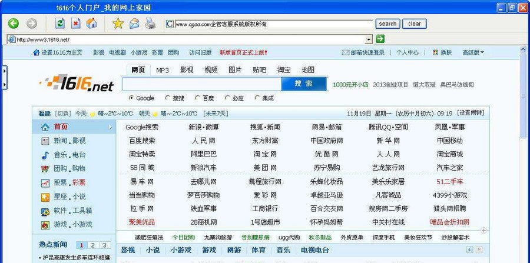The height and width of the screenshot is (263, 530).
Task: Switch to the 贴吧 search tab
Action: 259,70
